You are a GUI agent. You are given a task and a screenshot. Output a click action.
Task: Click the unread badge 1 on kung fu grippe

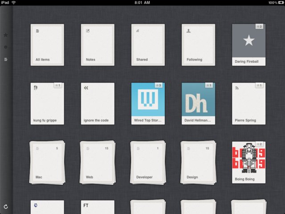pos(58,85)
